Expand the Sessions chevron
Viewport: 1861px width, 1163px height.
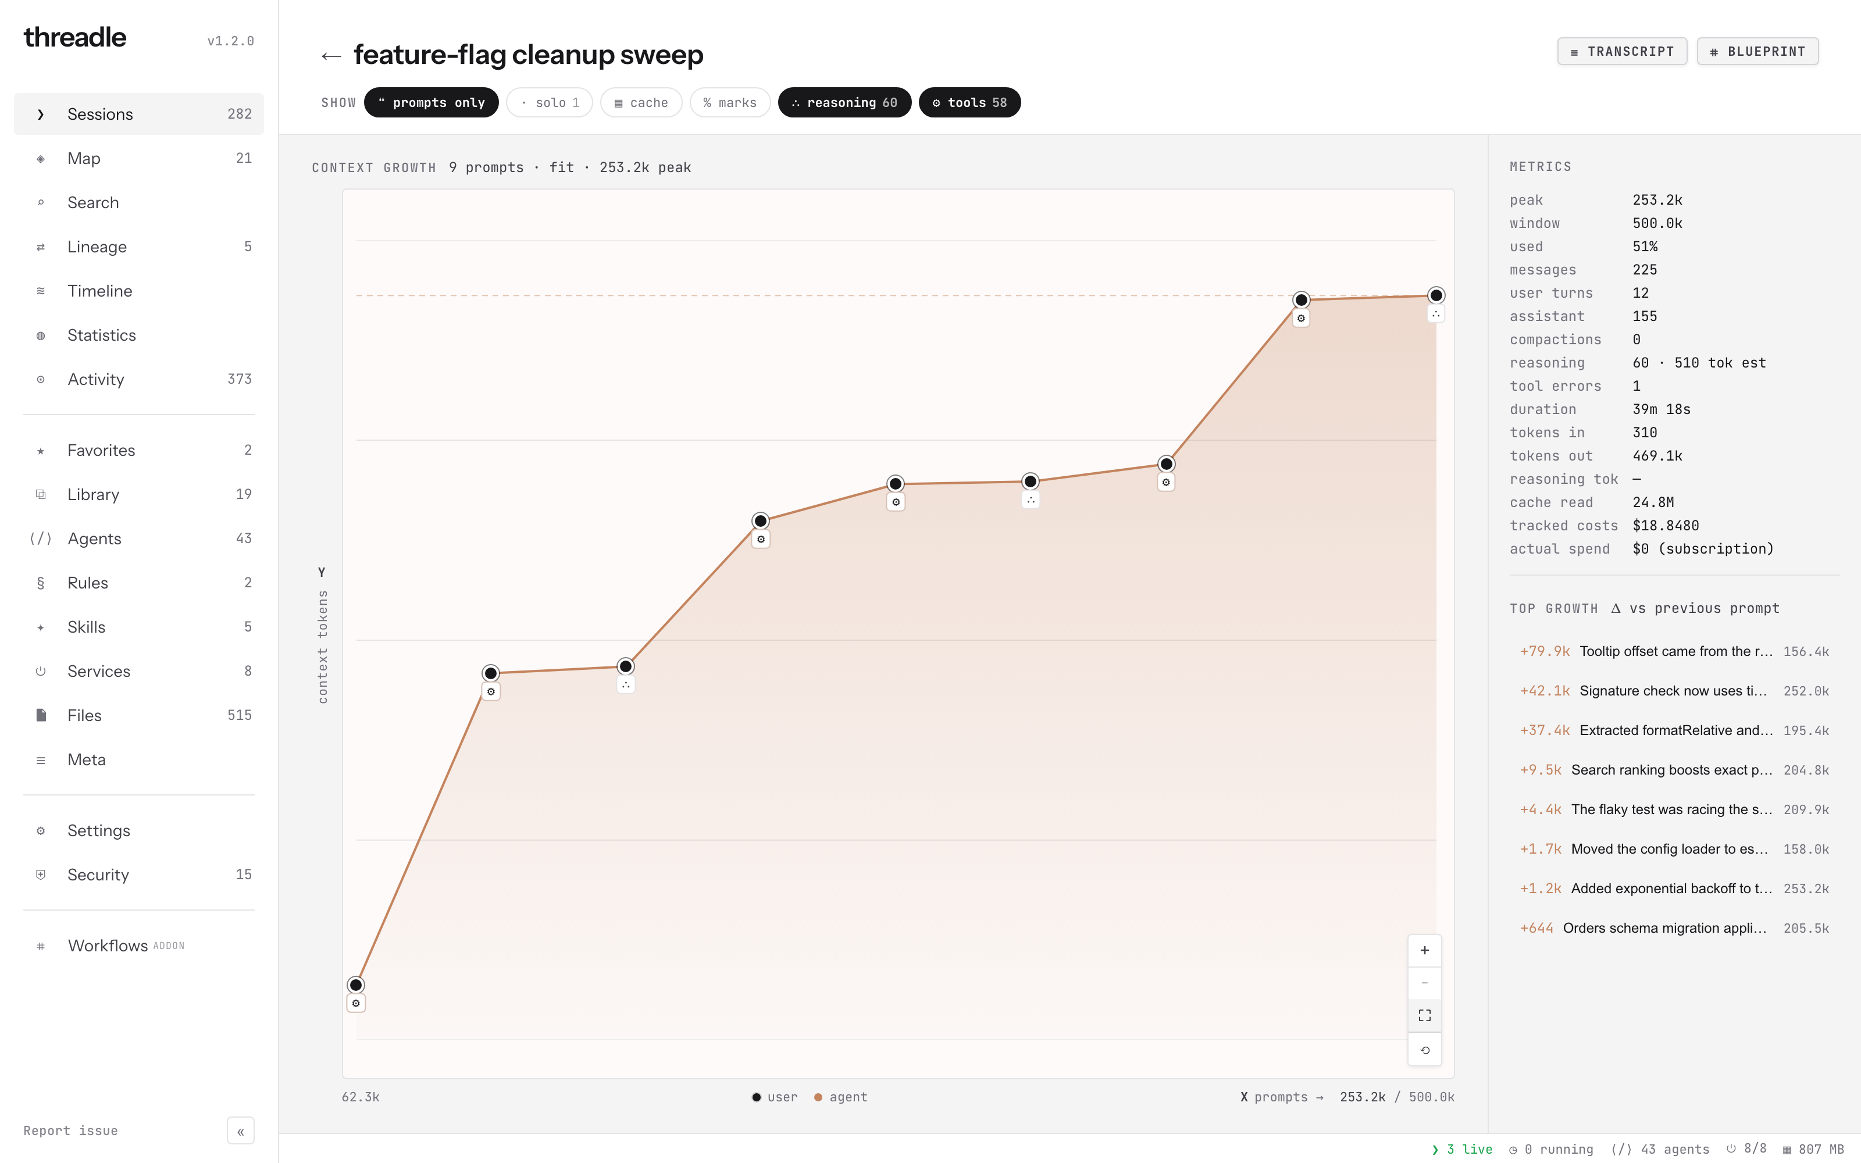(41, 115)
